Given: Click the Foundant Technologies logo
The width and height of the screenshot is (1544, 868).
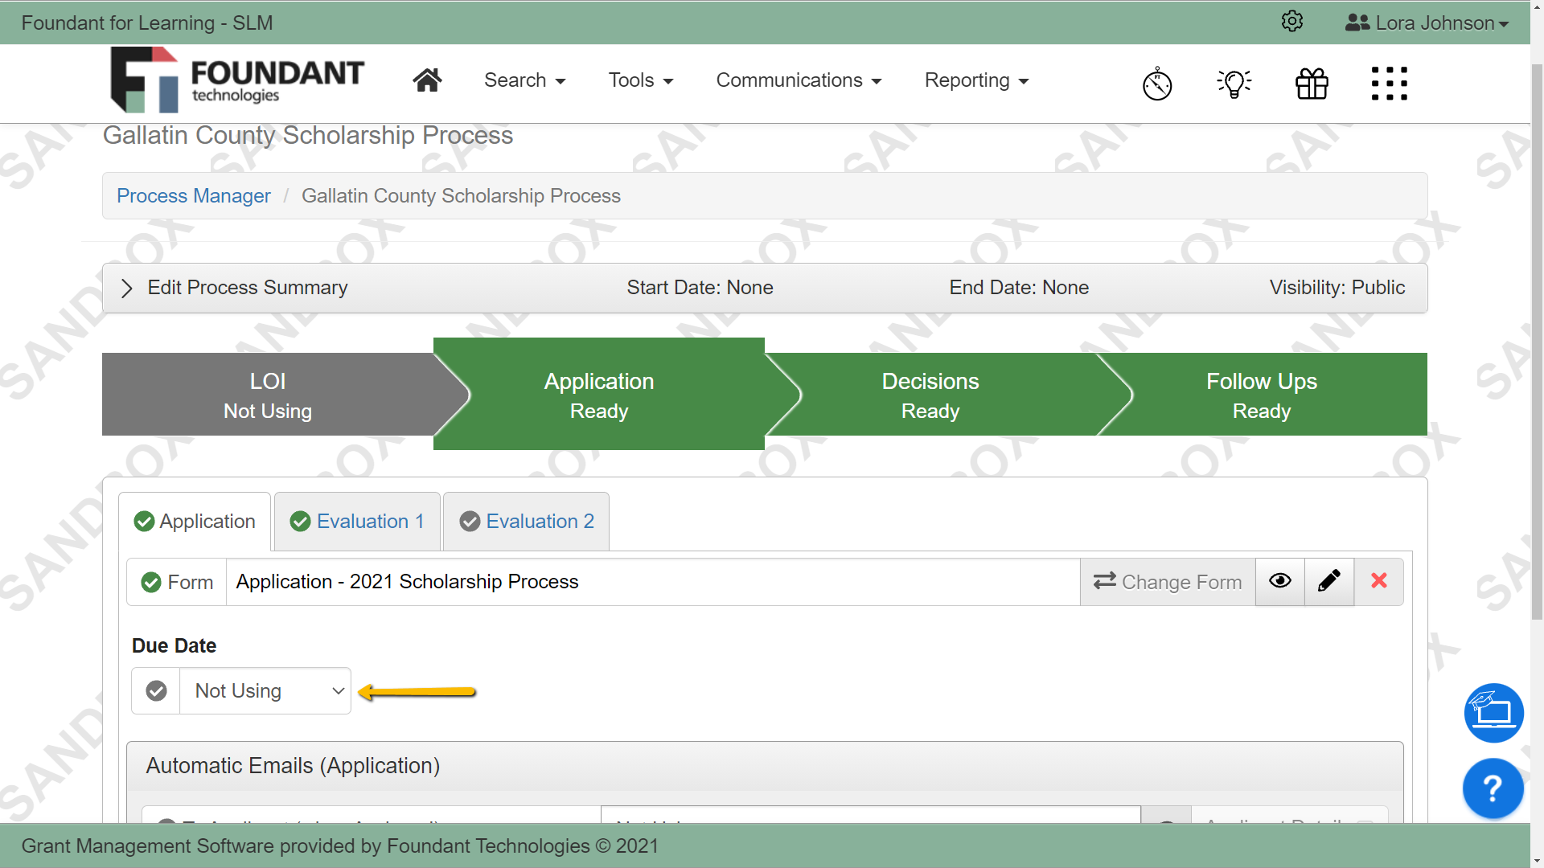Looking at the screenshot, I should (237, 80).
